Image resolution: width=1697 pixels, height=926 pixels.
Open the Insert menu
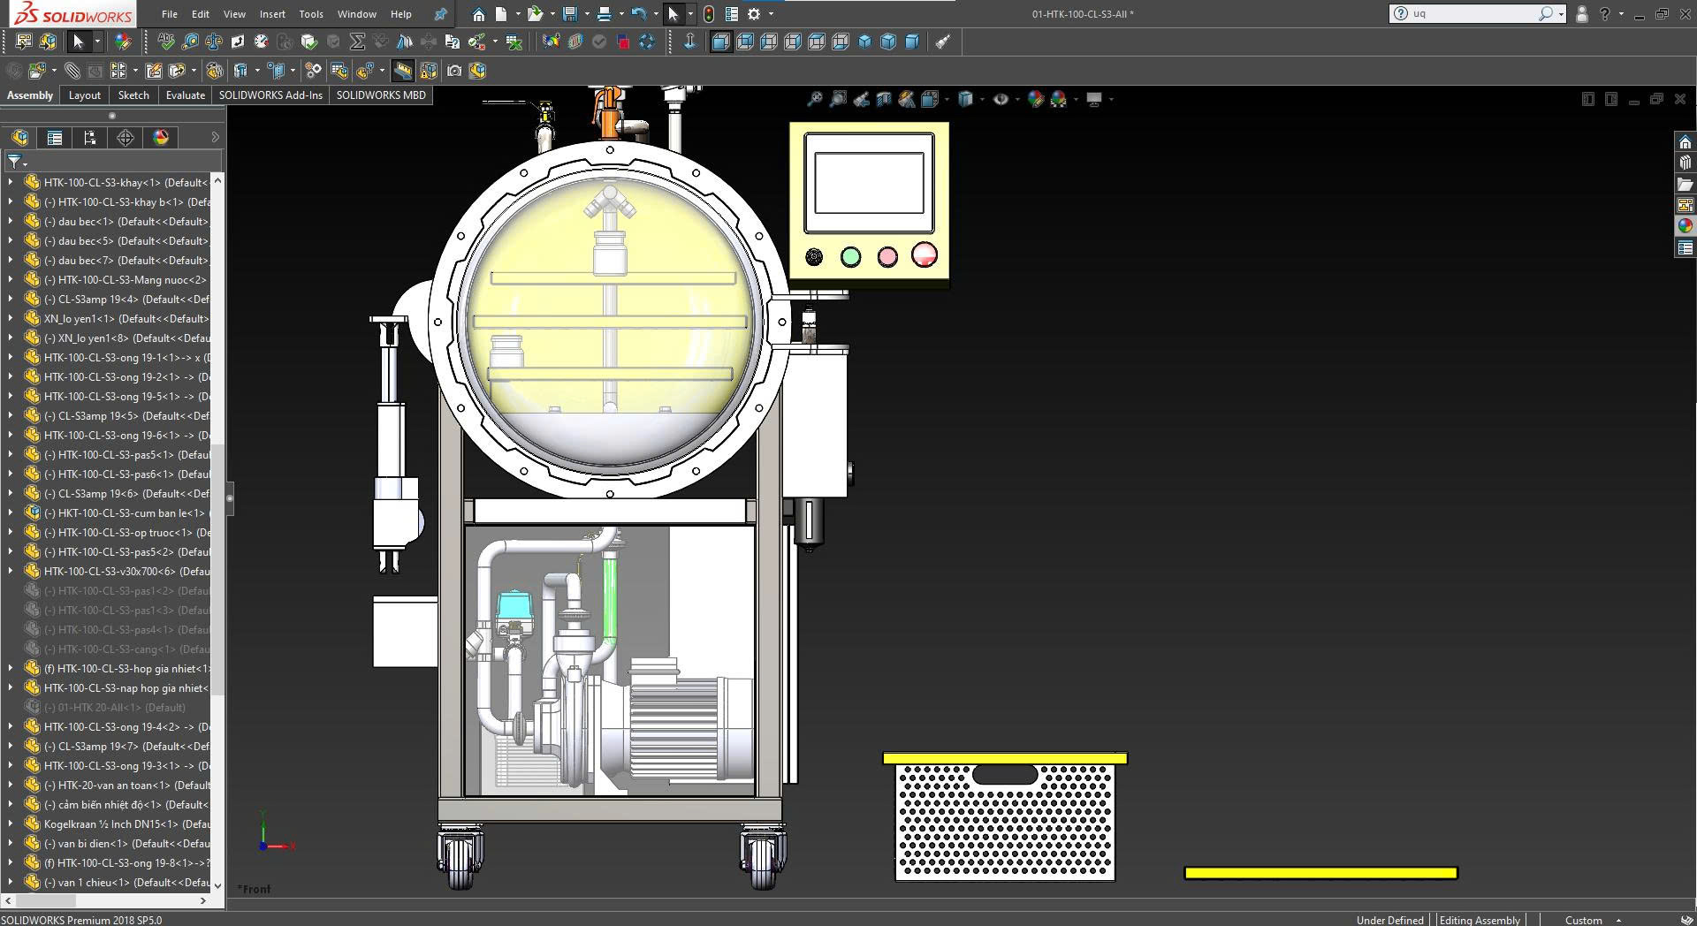pos(272,14)
